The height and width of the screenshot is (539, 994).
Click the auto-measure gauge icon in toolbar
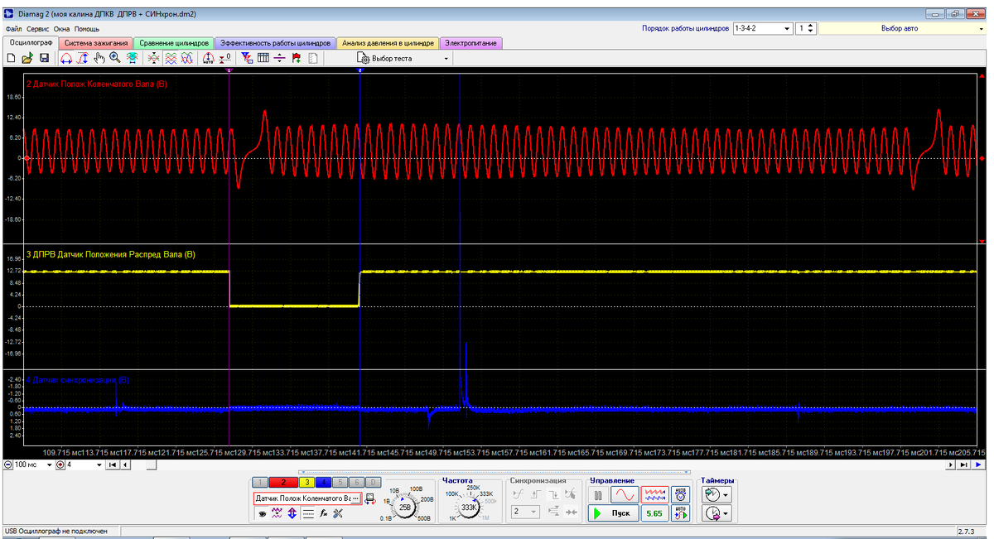[x=209, y=58]
